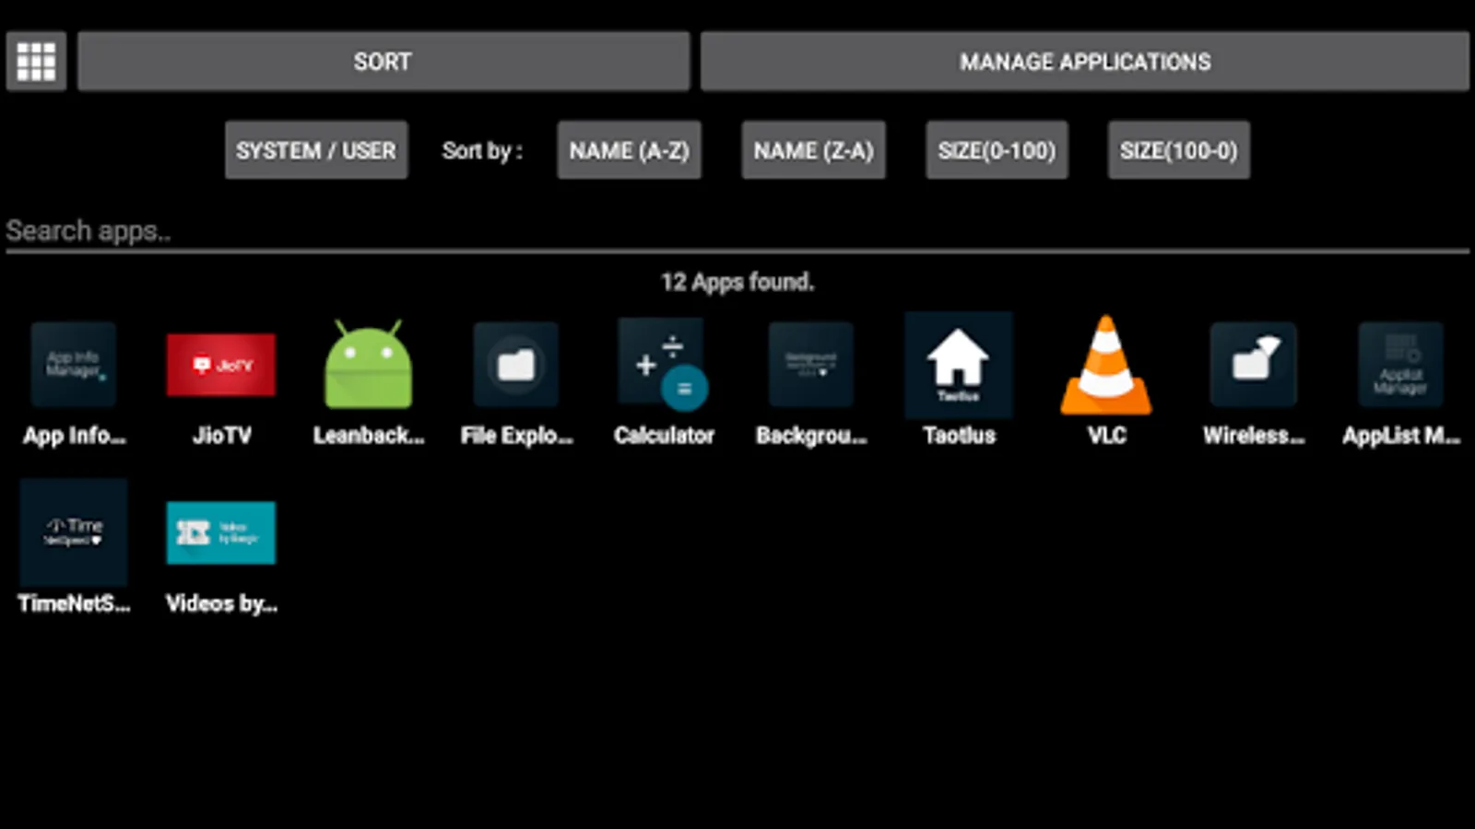Focus the Search apps field
Image resolution: width=1475 pixels, height=829 pixels.
pyautogui.click(x=737, y=231)
